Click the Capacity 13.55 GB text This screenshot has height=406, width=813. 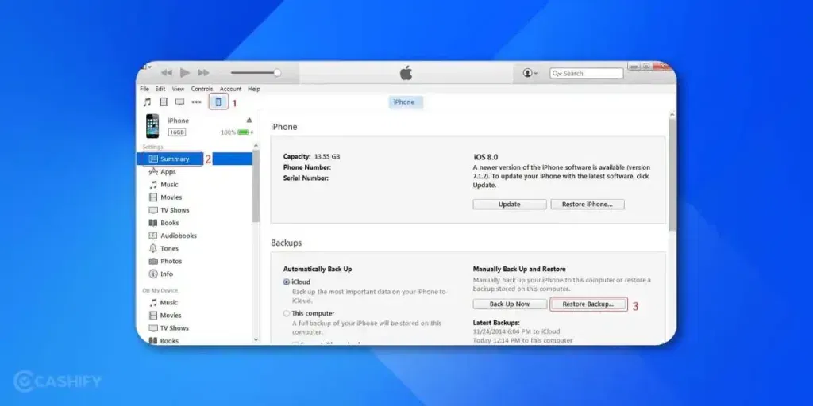(311, 156)
